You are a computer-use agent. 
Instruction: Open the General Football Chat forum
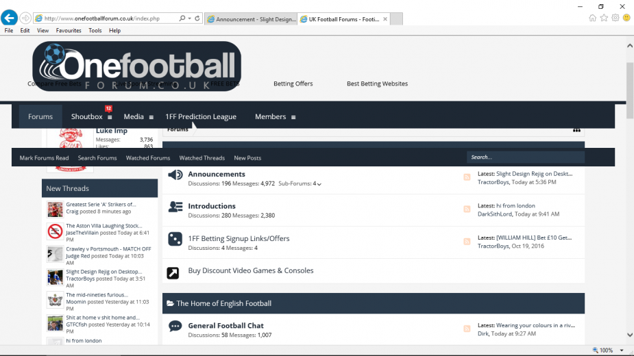pos(225,326)
